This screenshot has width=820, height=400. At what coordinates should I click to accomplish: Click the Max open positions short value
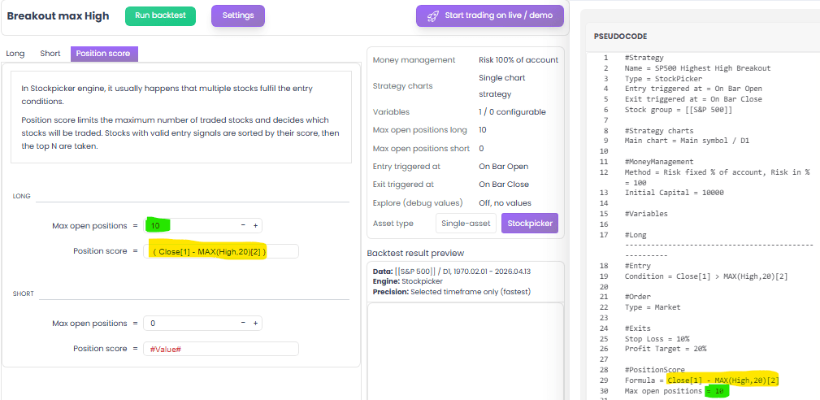481,149
